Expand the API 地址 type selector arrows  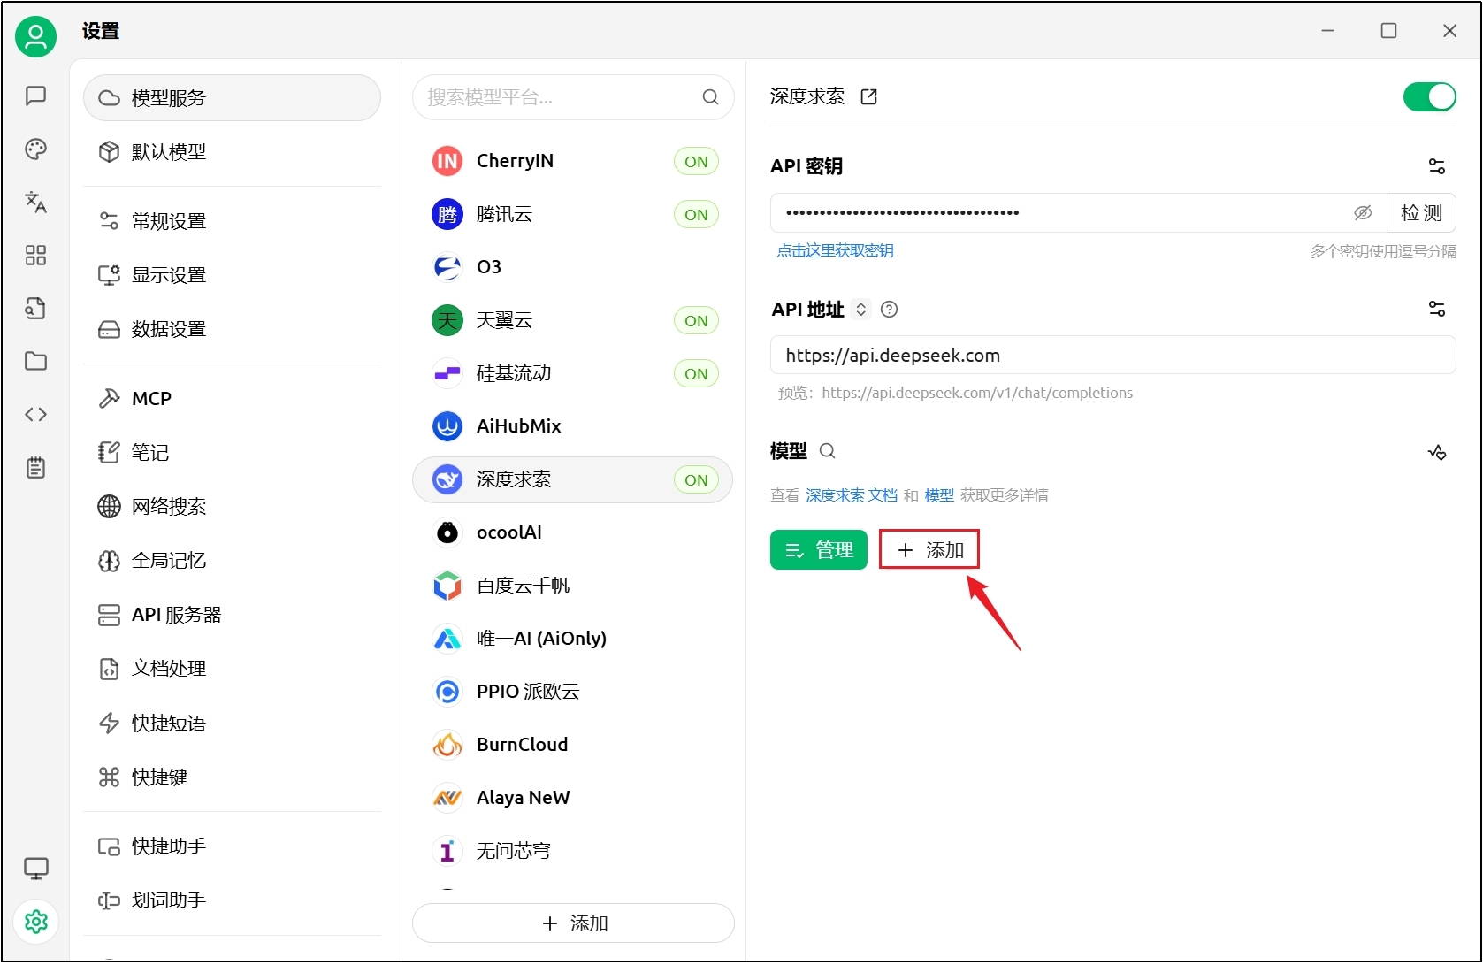(861, 310)
